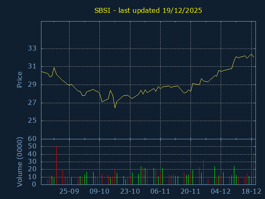Select the 09-10 date label
This screenshot has height=199, width=265.
99,191
